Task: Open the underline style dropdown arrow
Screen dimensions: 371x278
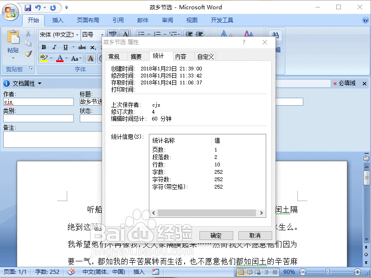Action: 73,47
